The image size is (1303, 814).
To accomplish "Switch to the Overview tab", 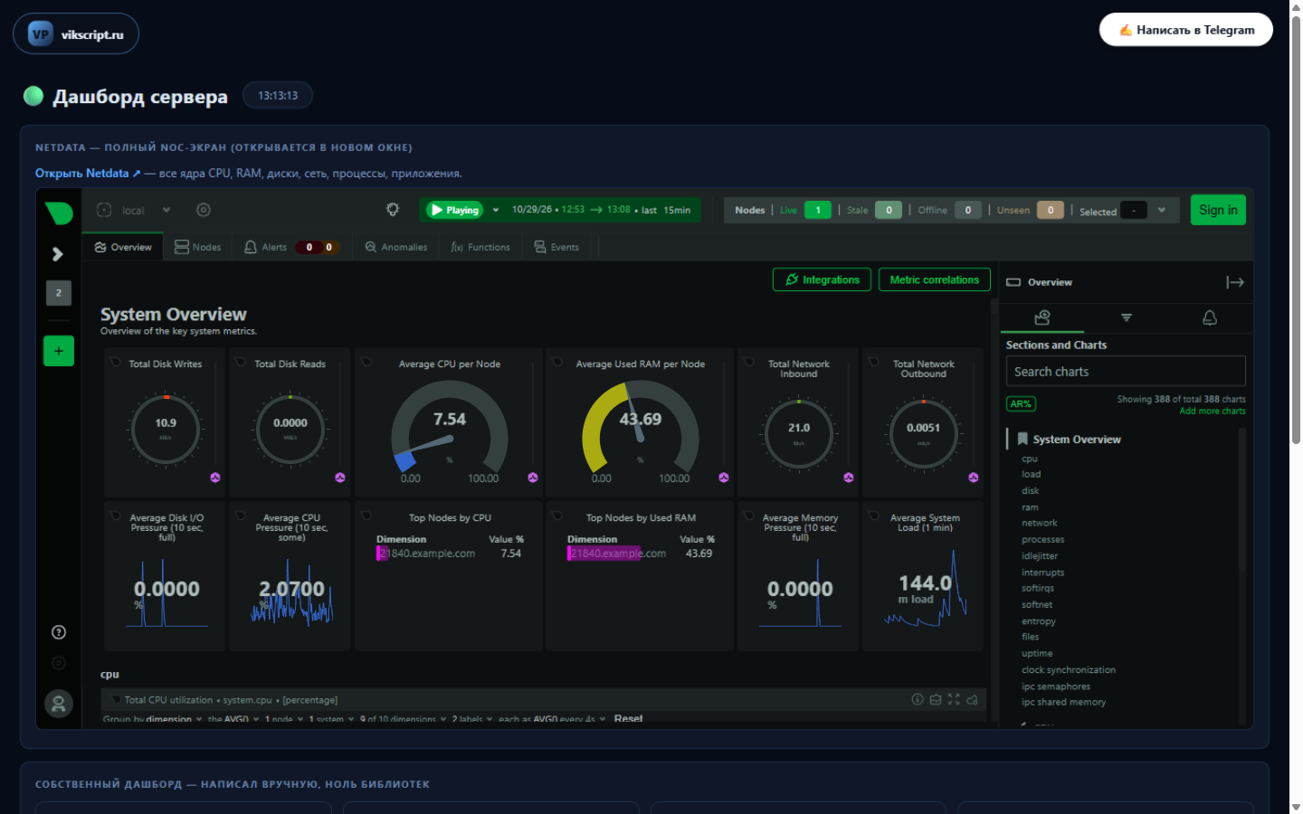I will (x=123, y=247).
